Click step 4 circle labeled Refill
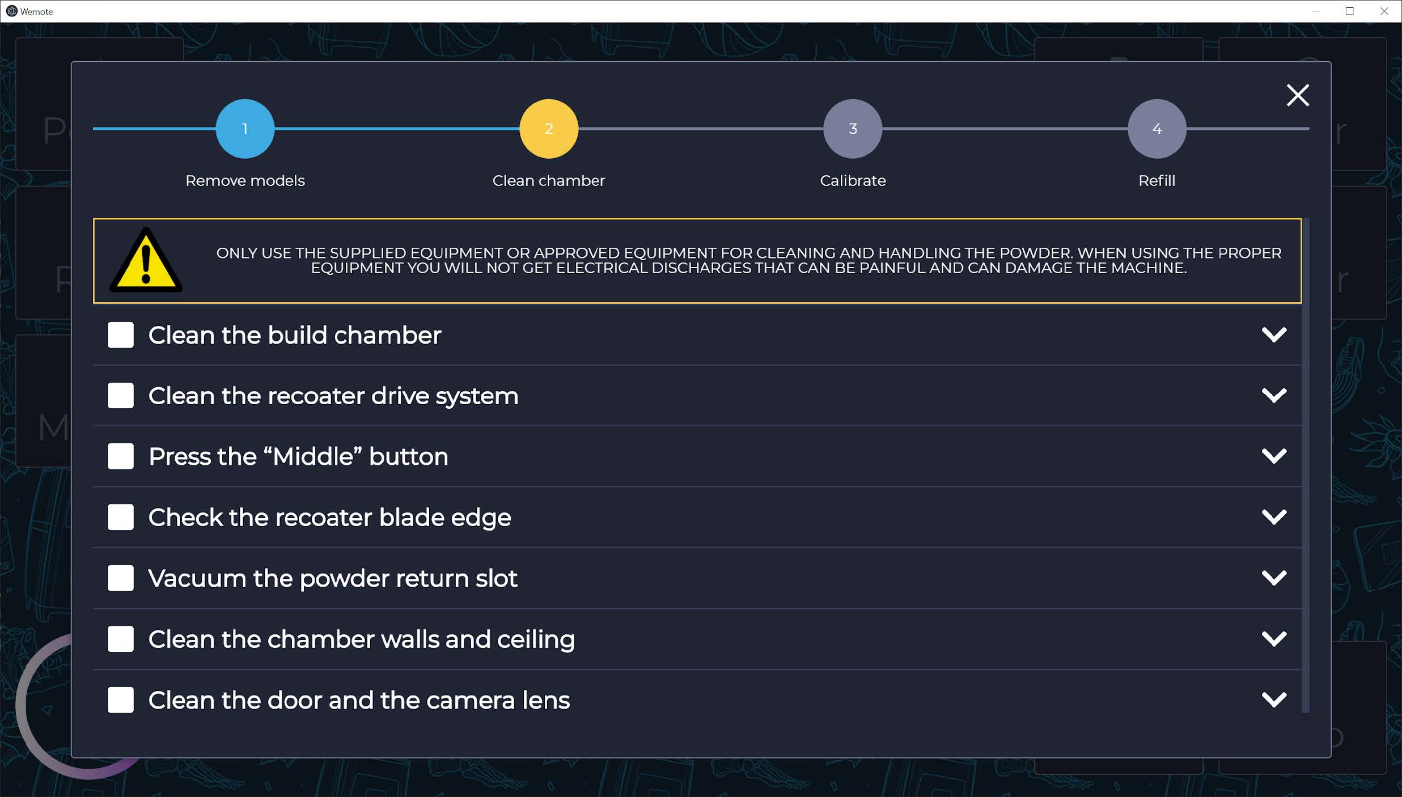 point(1157,129)
